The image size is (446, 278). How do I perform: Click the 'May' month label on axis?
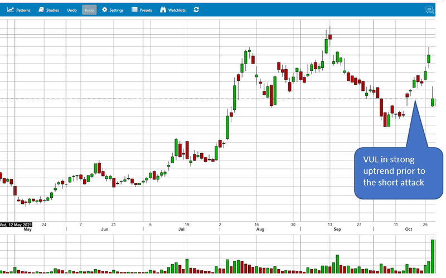click(27, 230)
